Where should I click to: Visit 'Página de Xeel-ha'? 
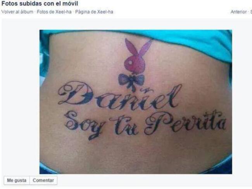(x=94, y=12)
